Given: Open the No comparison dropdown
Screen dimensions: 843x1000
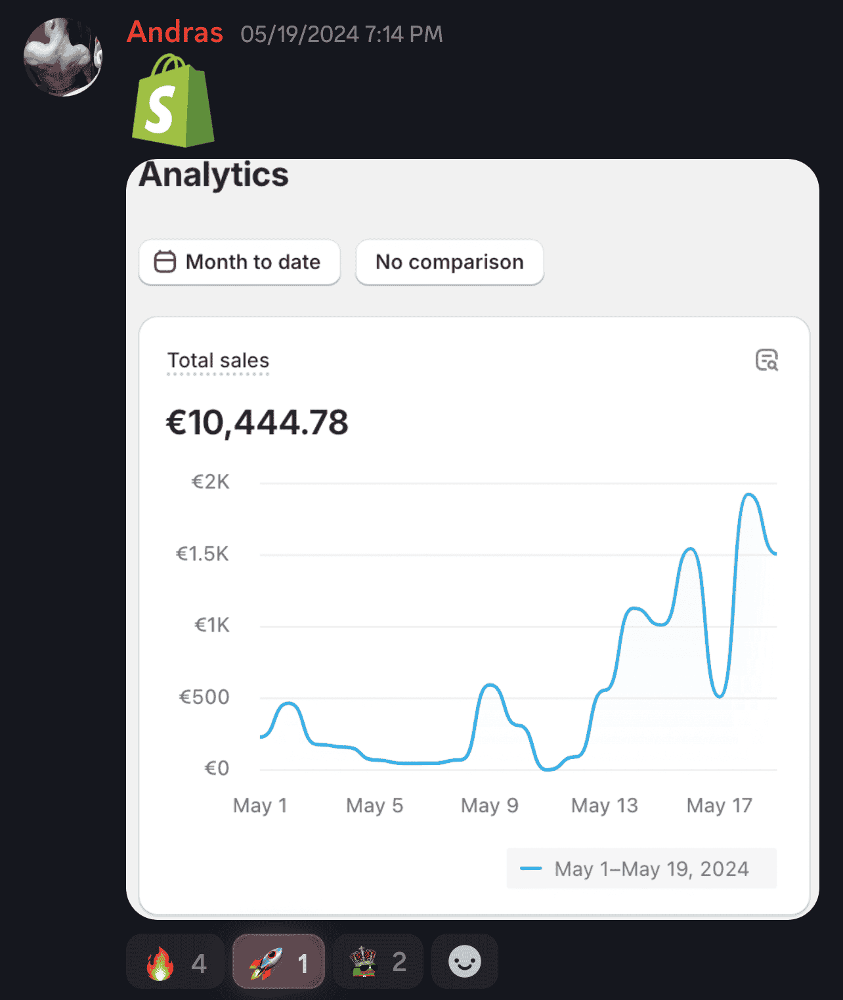Looking at the screenshot, I should 450,262.
